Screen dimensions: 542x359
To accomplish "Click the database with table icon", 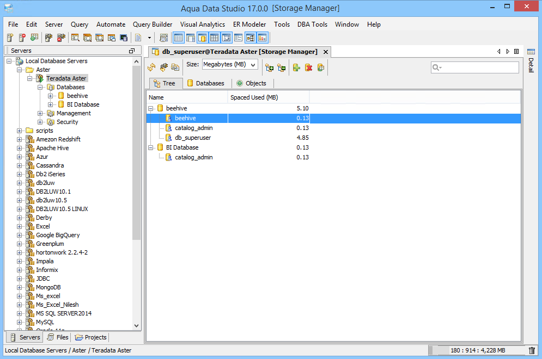I will tap(321, 67).
